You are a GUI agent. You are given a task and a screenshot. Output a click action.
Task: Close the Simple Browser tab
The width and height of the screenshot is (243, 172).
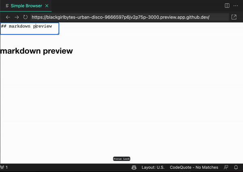(47, 6)
